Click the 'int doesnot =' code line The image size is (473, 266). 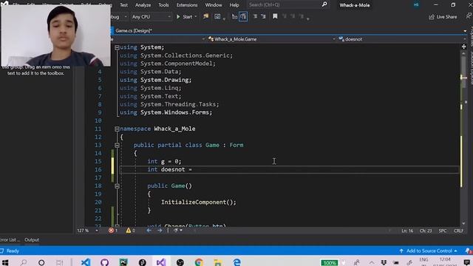click(169, 169)
